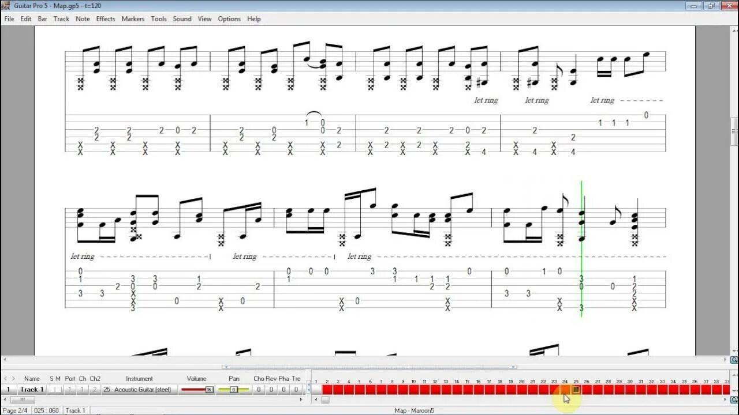Open the Options menu
This screenshot has height=415, width=739.
[x=229, y=18]
